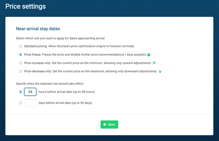Select the Standard pricing radio button
219x141 pixels.
(x=20, y=46)
